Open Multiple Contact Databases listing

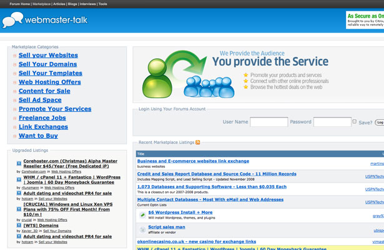210,199
